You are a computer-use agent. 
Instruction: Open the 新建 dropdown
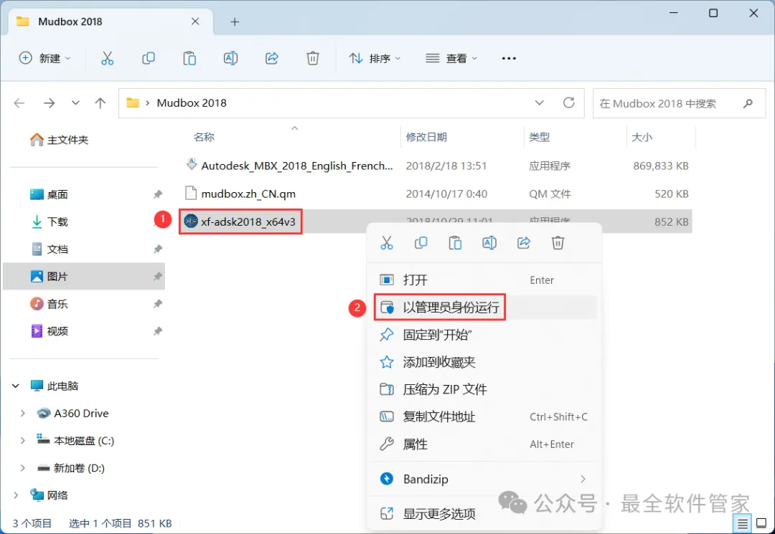(x=45, y=58)
